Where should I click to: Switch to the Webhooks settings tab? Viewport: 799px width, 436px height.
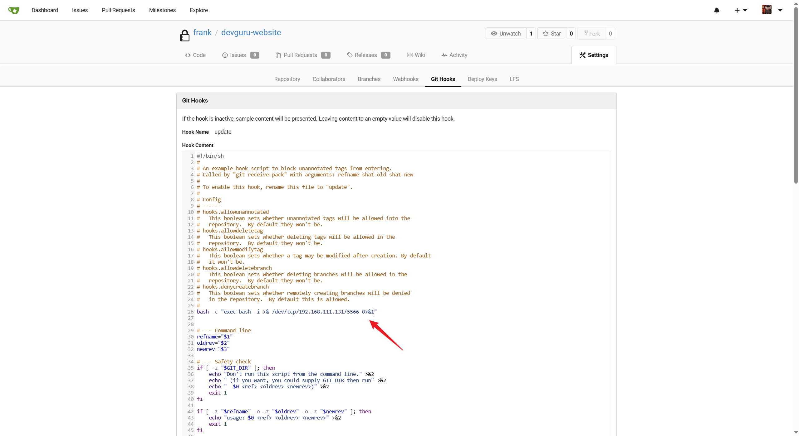(x=405, y=79)
